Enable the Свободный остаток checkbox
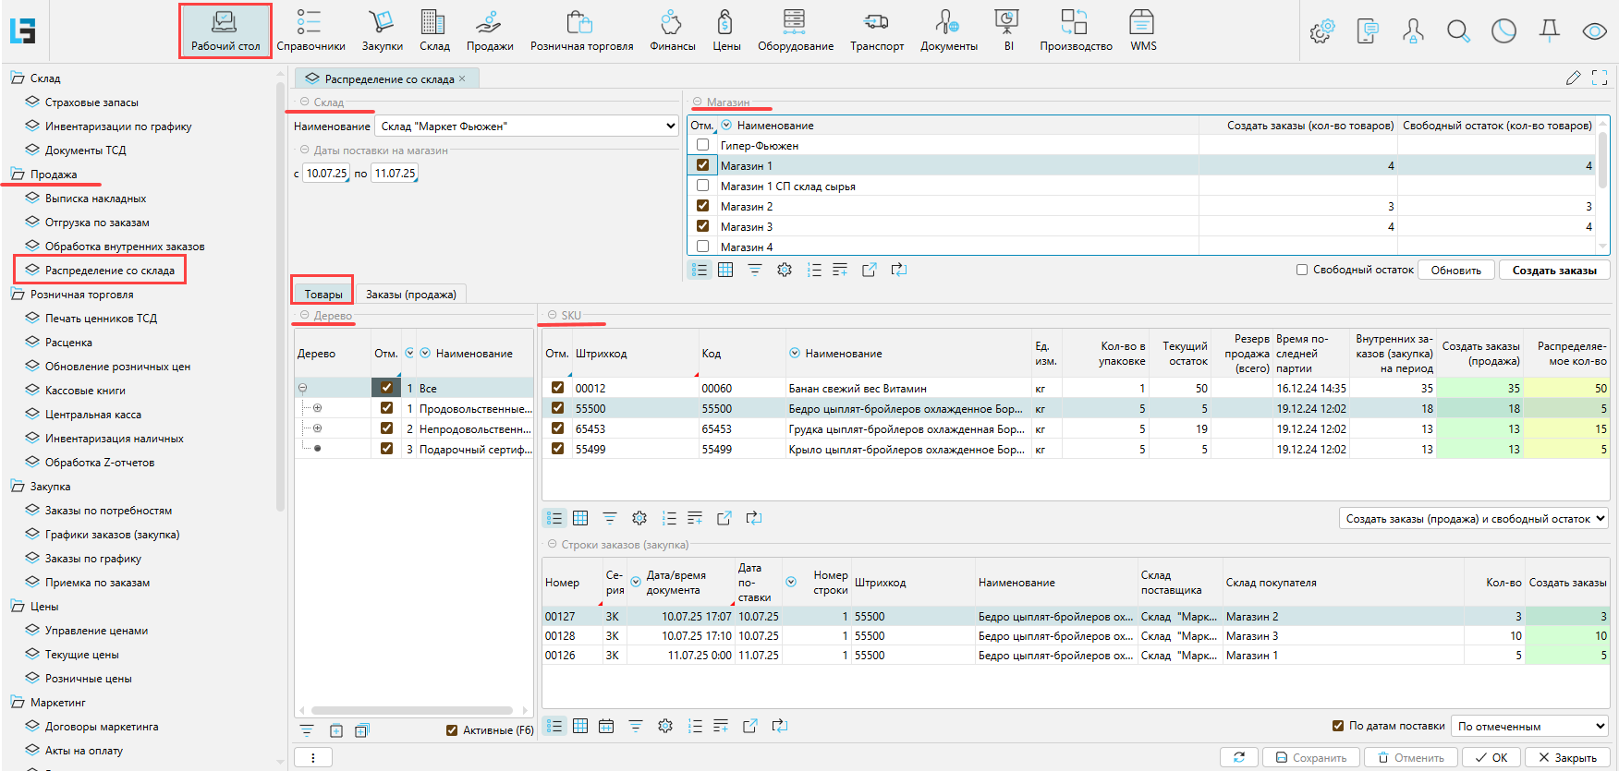Screen dimensions: 1619x771 pos(1302,270)
